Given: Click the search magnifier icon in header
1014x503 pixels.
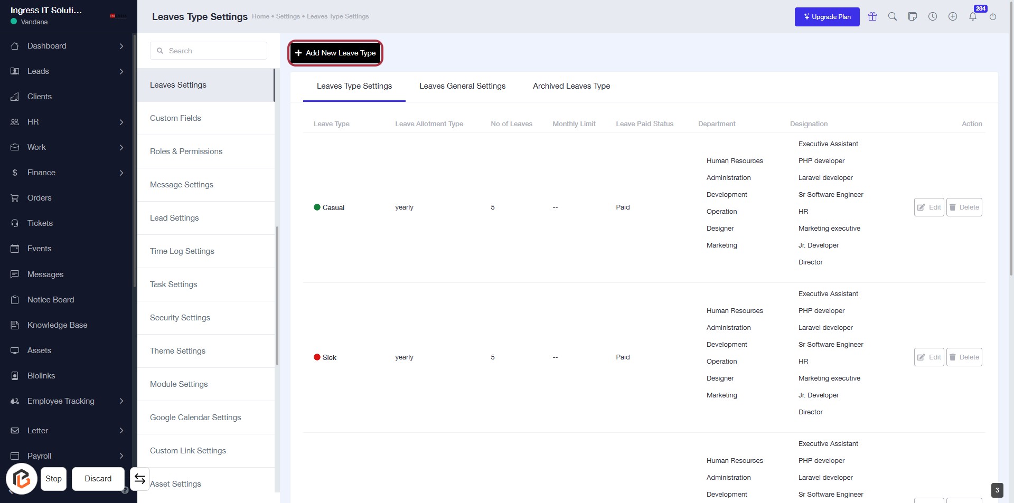Looking at the screenshot, I should [x=893, y=17].
